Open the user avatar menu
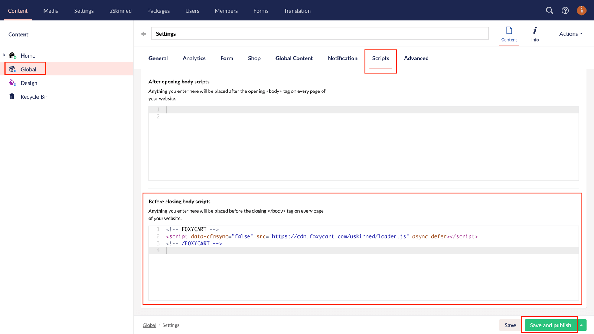The image size is (594, 334). (x=581, y=10)
